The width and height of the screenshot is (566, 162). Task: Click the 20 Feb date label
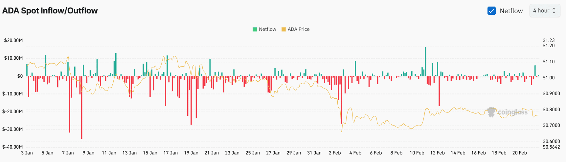(x=519, y=153)
